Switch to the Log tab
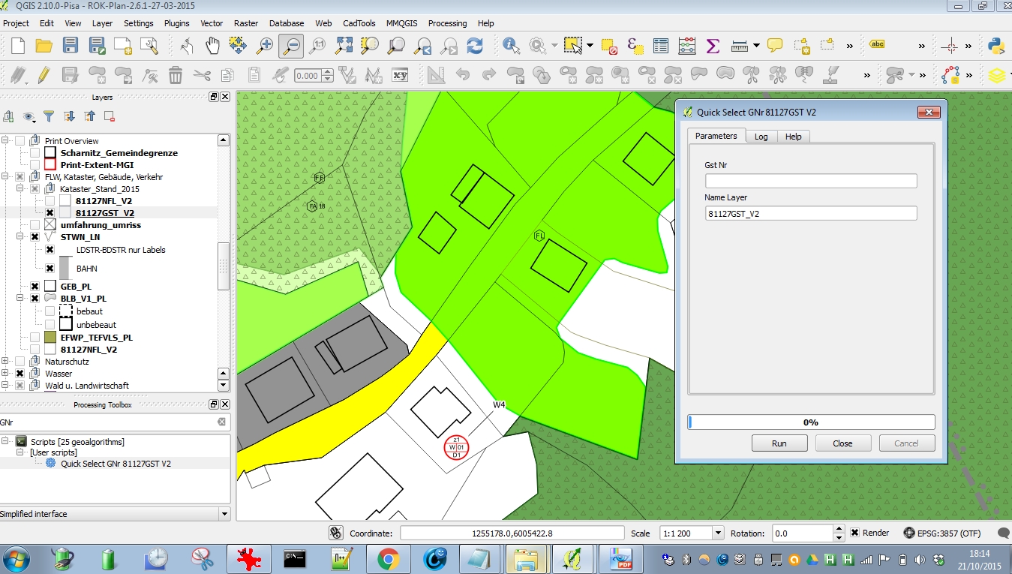Screen dimensions: 1012x574 click(x=761, y=136)
